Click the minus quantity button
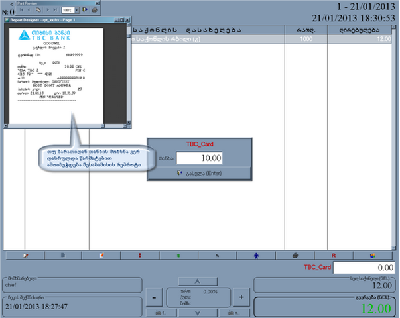 pyautogui.click(x=154, y=297)
